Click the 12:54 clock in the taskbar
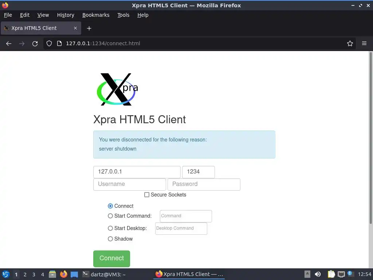Screen dimensions: 373x280 click(x=364, y=274)
